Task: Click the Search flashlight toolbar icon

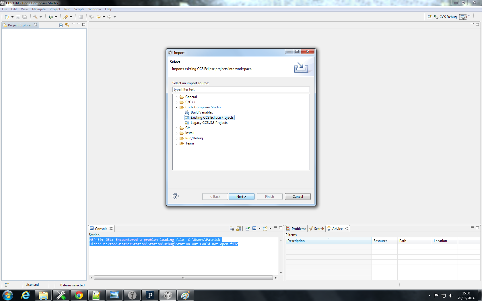Action: tap(66, 17)
